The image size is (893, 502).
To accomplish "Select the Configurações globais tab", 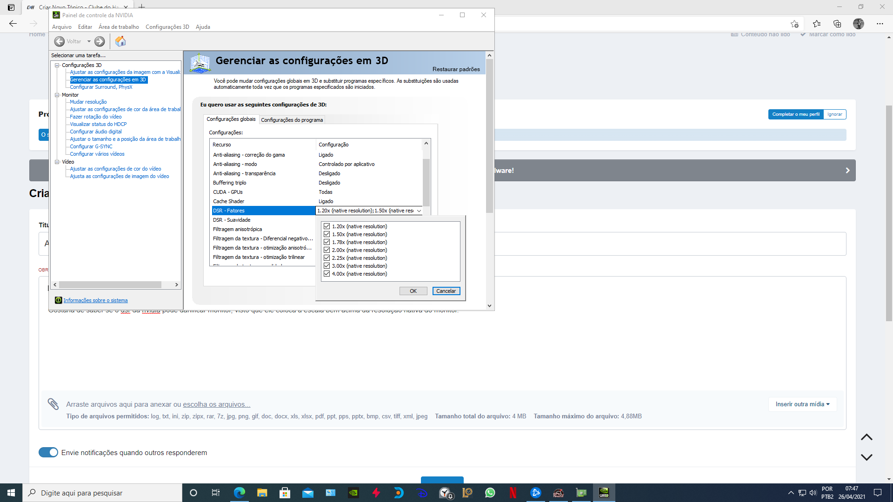I will pos(231,119).
